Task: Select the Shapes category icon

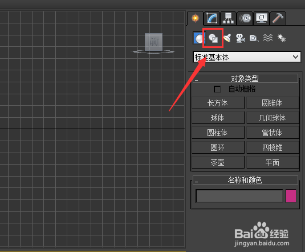Action: pos(213,38)
